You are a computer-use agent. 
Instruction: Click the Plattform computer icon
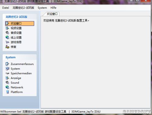tap(7, 92)
